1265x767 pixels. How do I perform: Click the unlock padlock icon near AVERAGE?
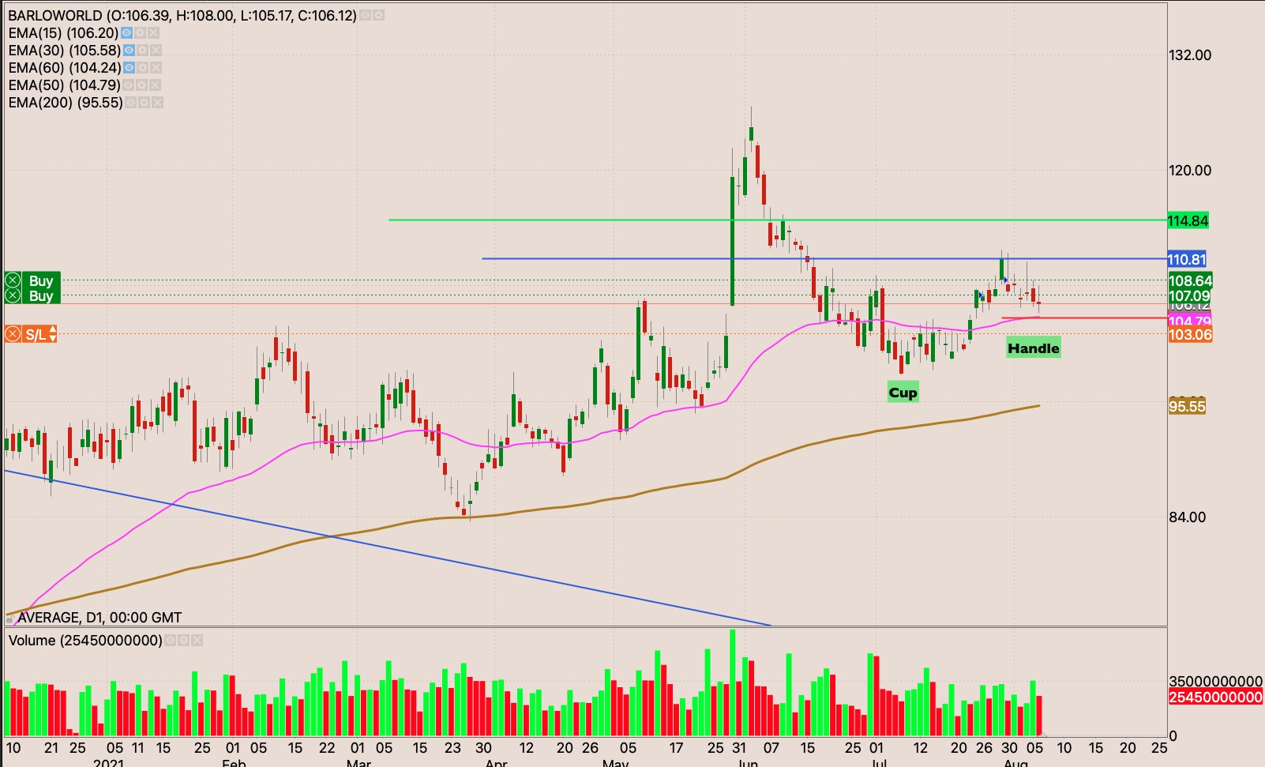(x=9, y=619)
